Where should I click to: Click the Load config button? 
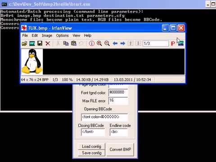91,146
